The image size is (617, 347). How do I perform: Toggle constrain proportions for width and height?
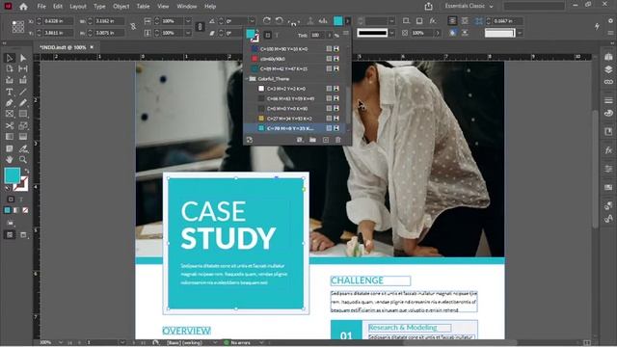click(x=133, y=26)
